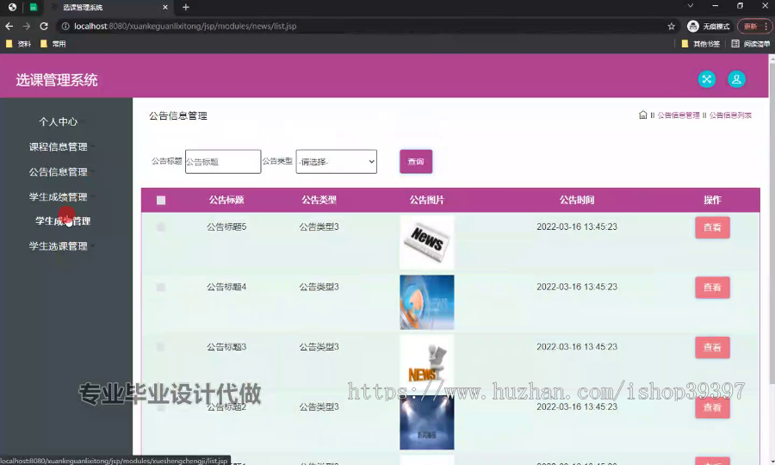Open the News newspaper thumbnail for 公告标题5
The height and width of the screenshot is (465, 775).
coord(426,242)
